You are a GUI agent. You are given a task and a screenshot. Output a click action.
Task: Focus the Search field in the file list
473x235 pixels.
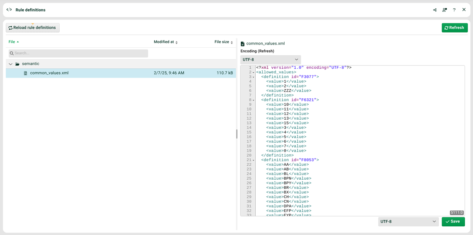tap(78, 54)
